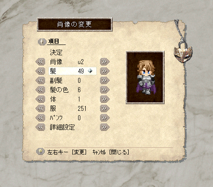This screenshot has width=213, height=187.
Task: Click the left arrow beside 肖像
Action: [40, 62]
